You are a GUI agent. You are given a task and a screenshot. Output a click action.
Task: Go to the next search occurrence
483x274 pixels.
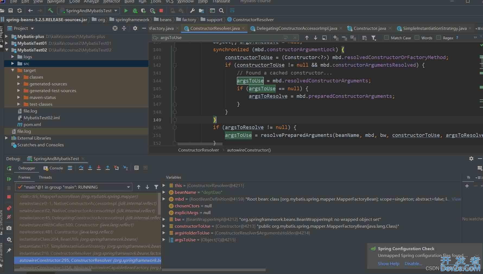point(316,38)
